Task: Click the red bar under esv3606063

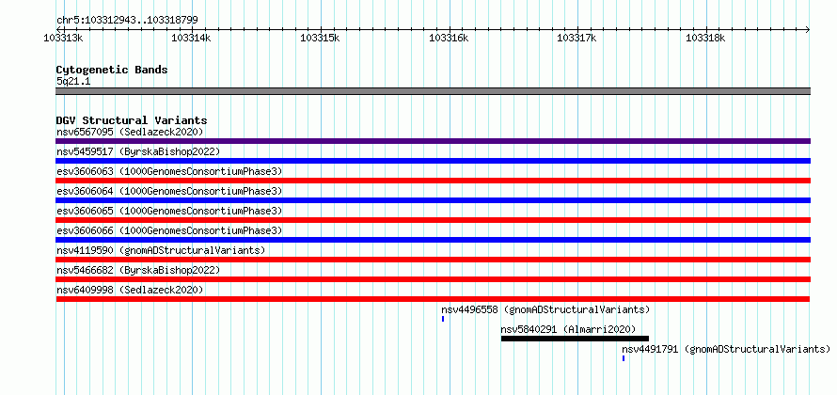Action: pyautogui.click(x=433, y=181)
